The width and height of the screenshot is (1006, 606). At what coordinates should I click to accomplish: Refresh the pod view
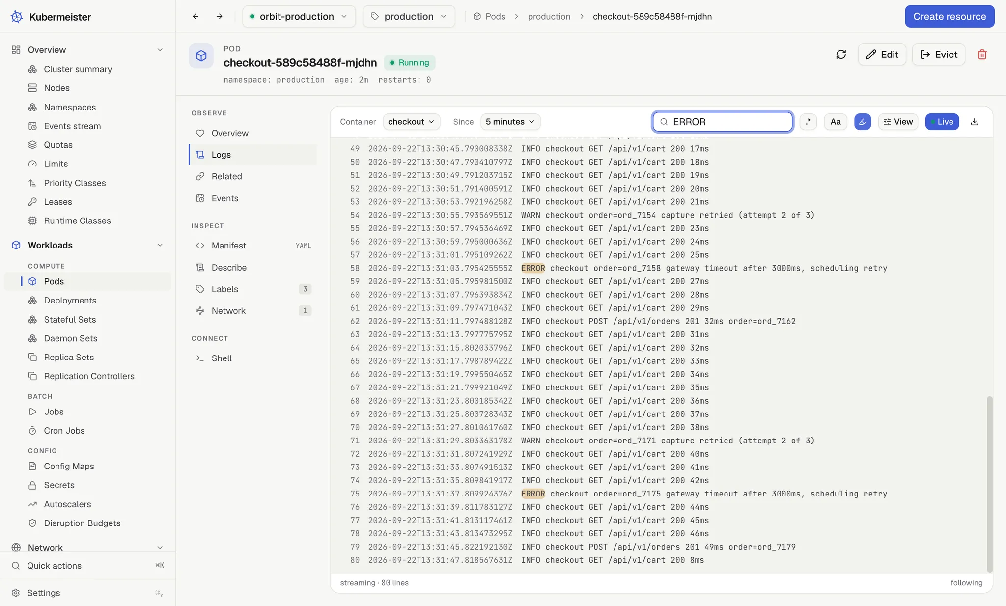[x=841, y=55]
